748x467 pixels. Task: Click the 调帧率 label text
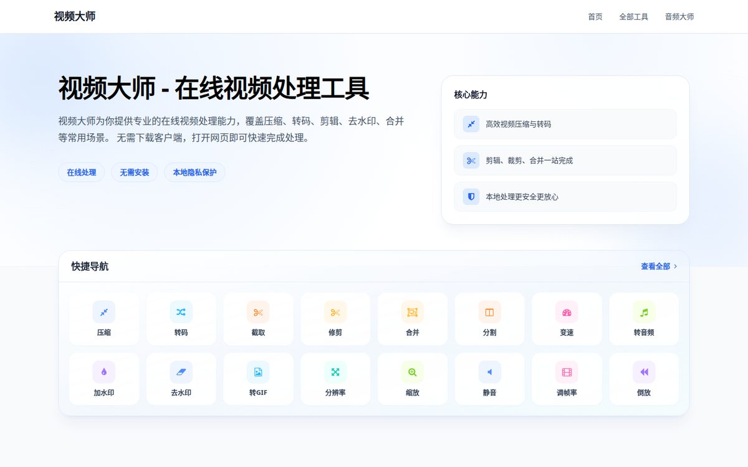tap(567, 393)
